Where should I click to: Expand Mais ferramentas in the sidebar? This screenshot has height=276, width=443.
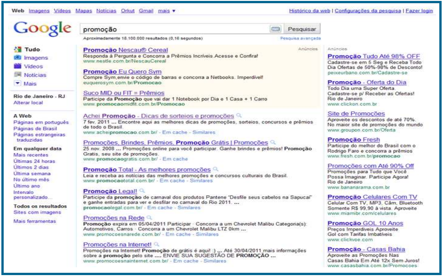(34, 221)
